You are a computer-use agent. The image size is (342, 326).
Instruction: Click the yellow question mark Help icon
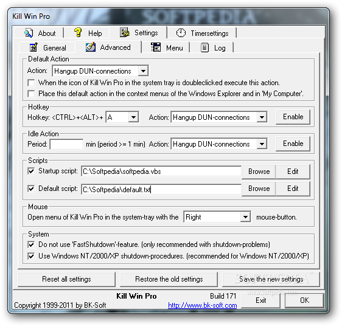78,32
